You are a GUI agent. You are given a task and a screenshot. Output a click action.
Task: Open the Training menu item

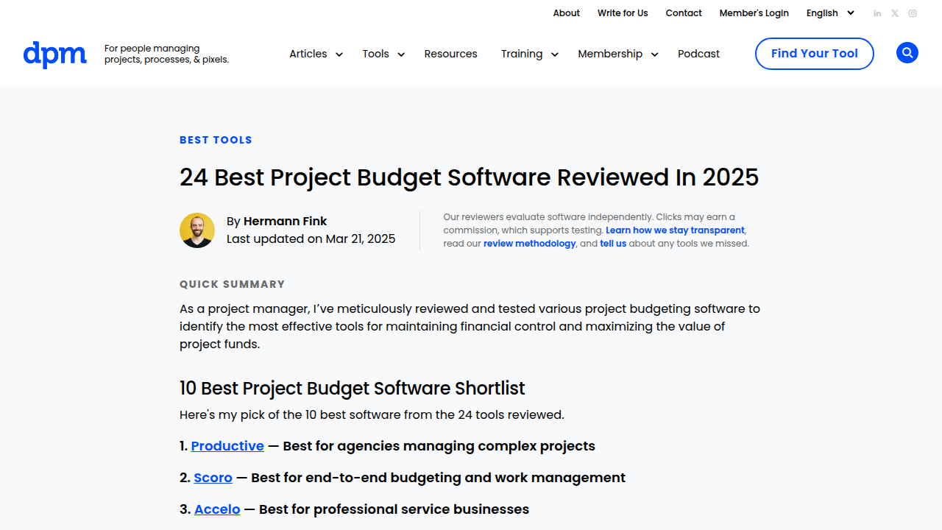click(x=522, y=54)
